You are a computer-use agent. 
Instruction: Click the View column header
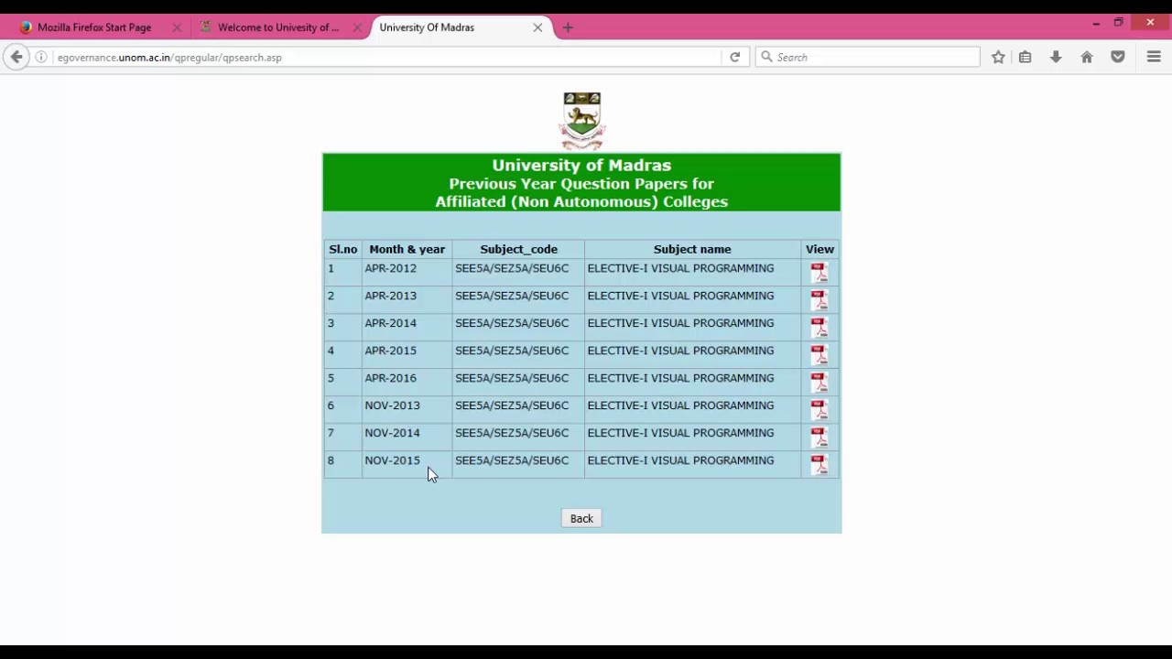[819, 249]
